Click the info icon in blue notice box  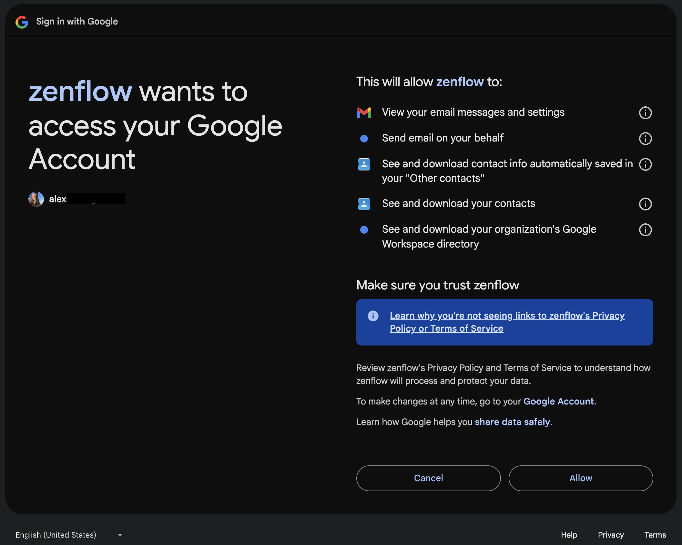(x=373, y=316)
